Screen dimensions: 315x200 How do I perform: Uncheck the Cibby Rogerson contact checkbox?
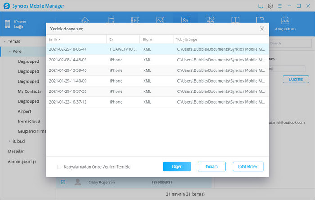(63, 182)
